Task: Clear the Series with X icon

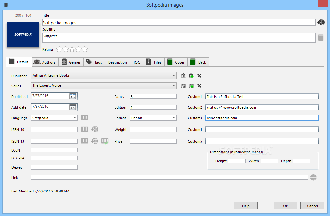Action: pyautogui.click(x=199, y=86)
